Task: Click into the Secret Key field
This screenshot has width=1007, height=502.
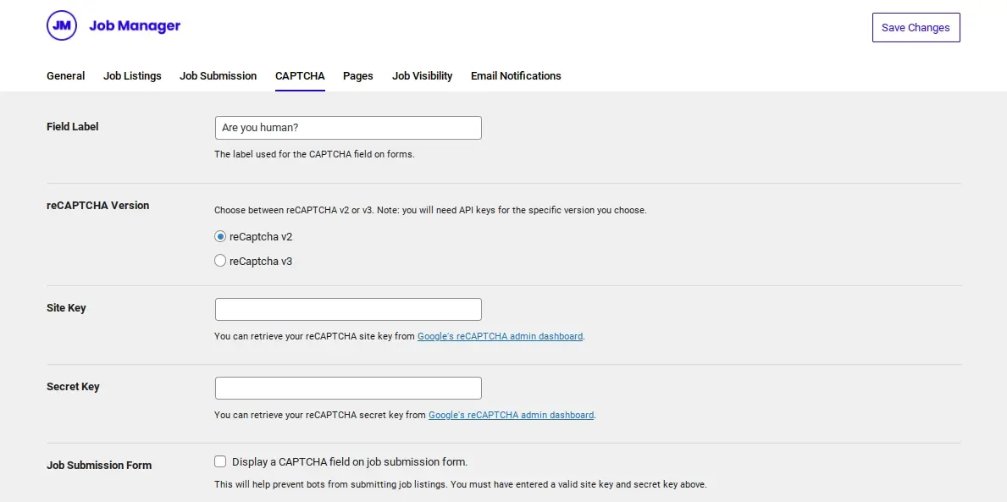Action: (x=348, y=389)
